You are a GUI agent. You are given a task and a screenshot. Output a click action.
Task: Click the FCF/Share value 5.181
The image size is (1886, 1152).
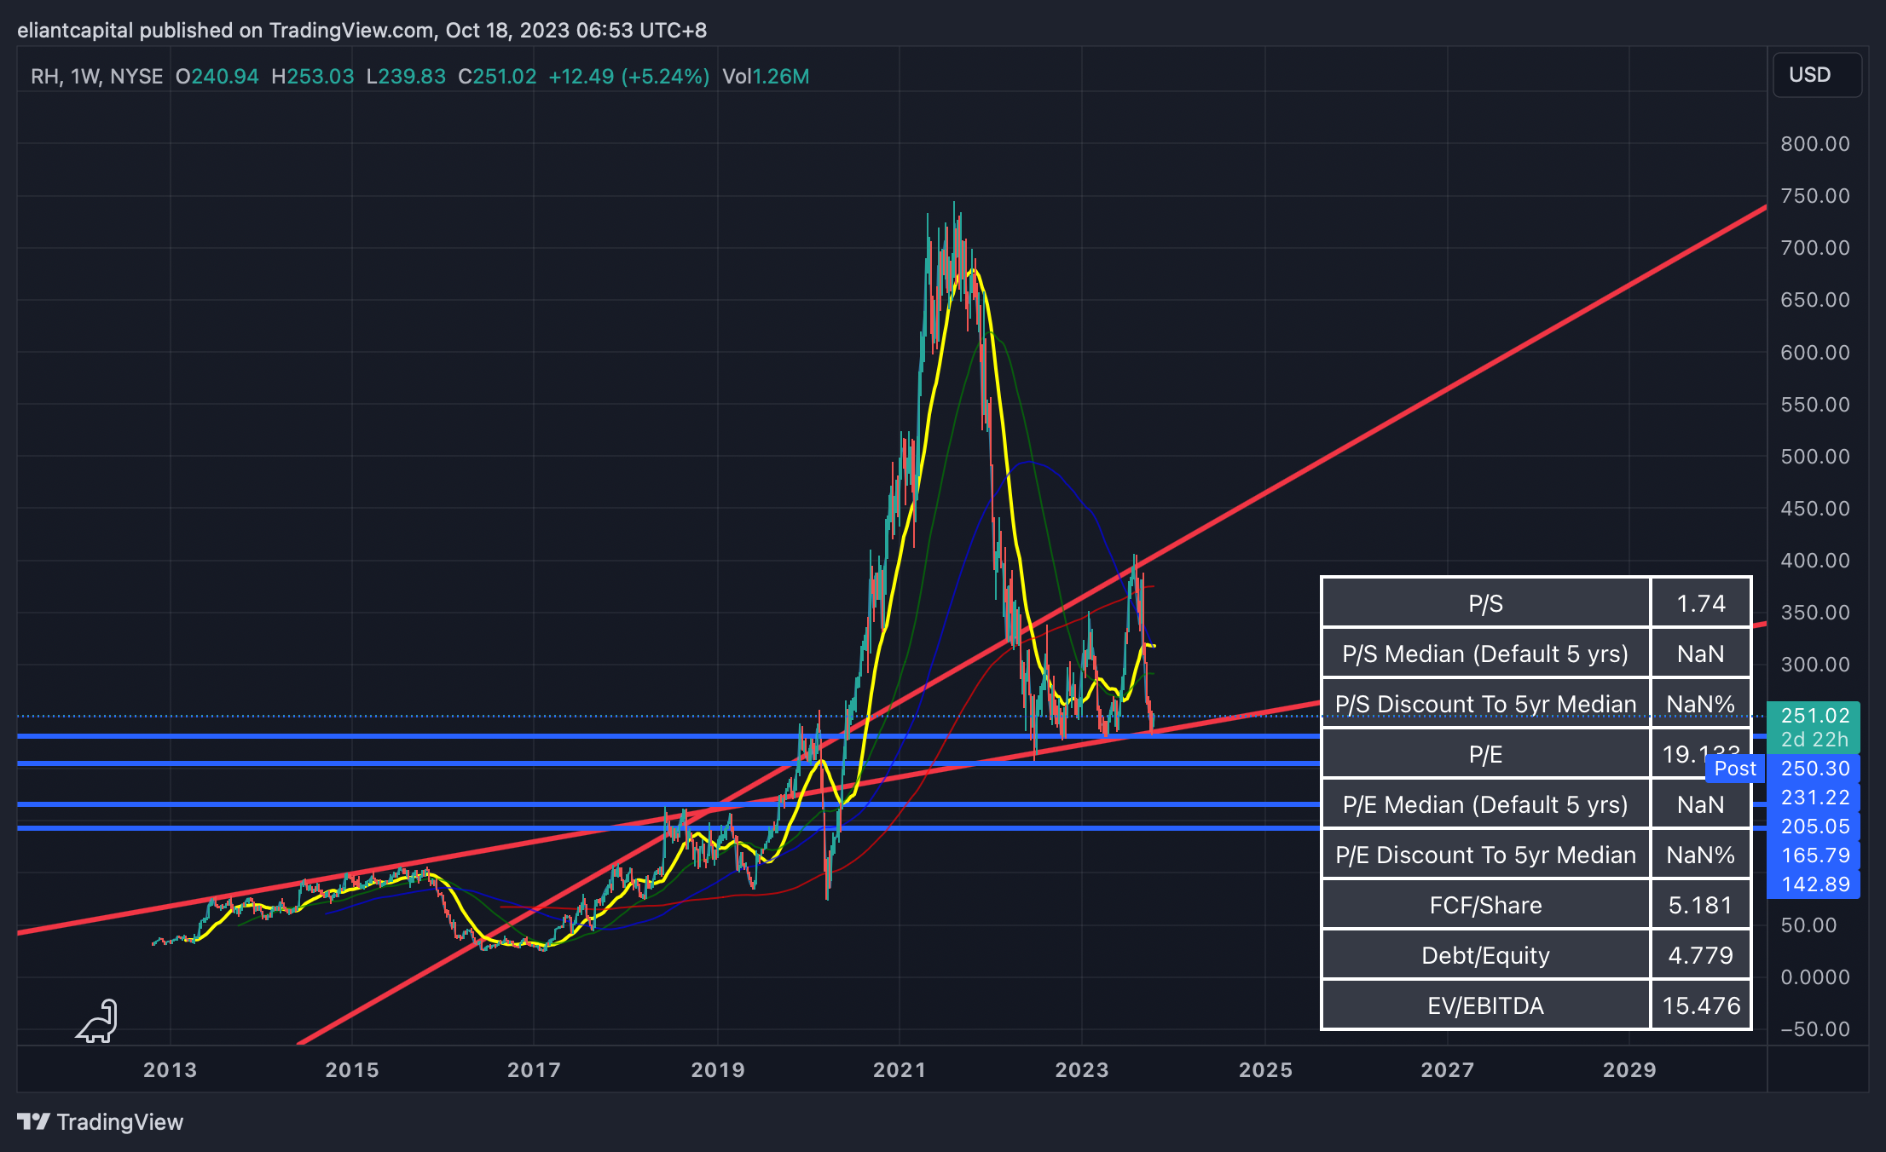click(1700, 905)
